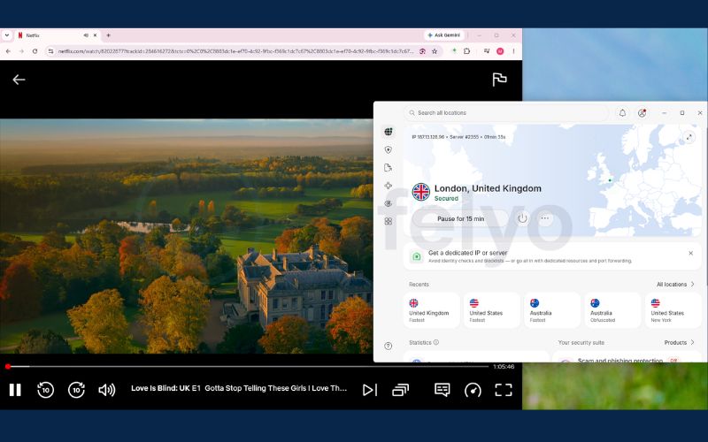Open All locations list
708x442 pixels.
(675, 284)
